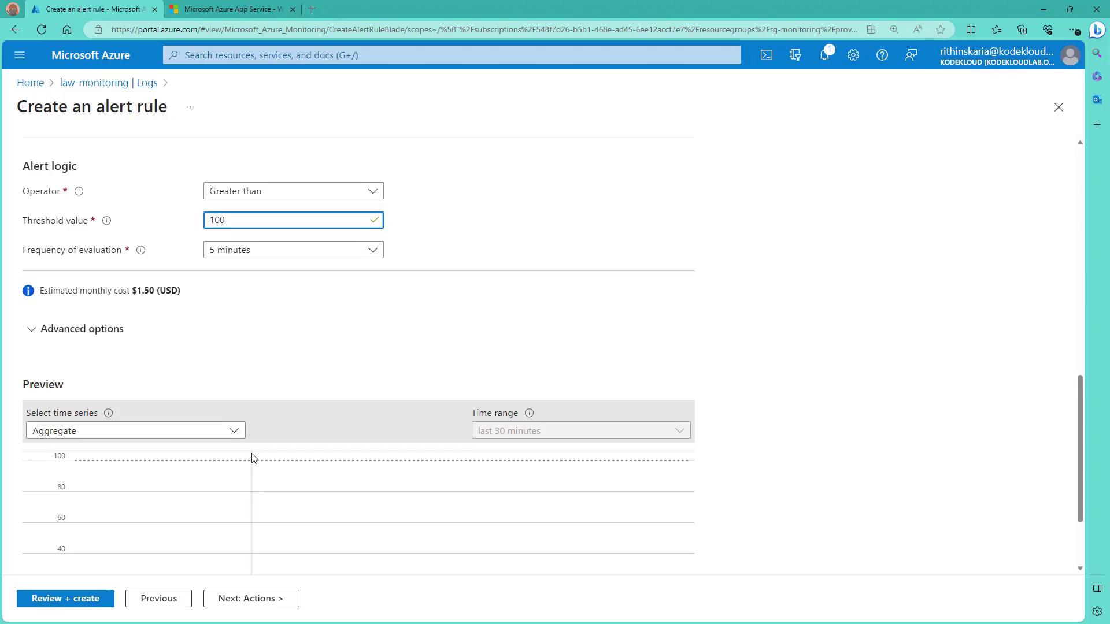Click the Frequency of evaluation info icon
1110x624 pixels.
point(140,250)
